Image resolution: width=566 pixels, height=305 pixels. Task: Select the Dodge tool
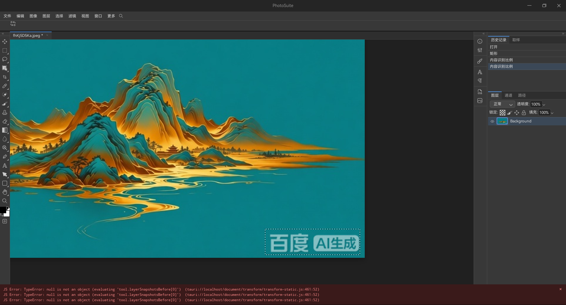[5, 148]
